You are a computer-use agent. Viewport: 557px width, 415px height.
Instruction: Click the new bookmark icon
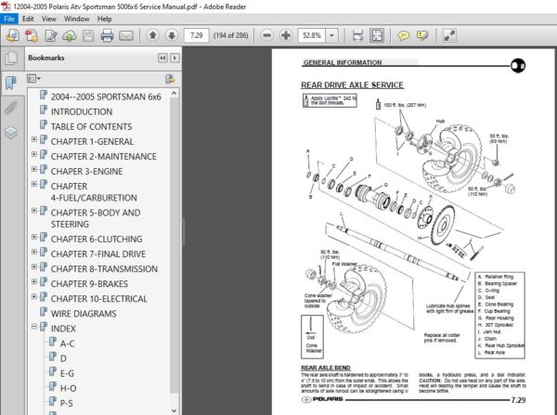coord(170,79)
